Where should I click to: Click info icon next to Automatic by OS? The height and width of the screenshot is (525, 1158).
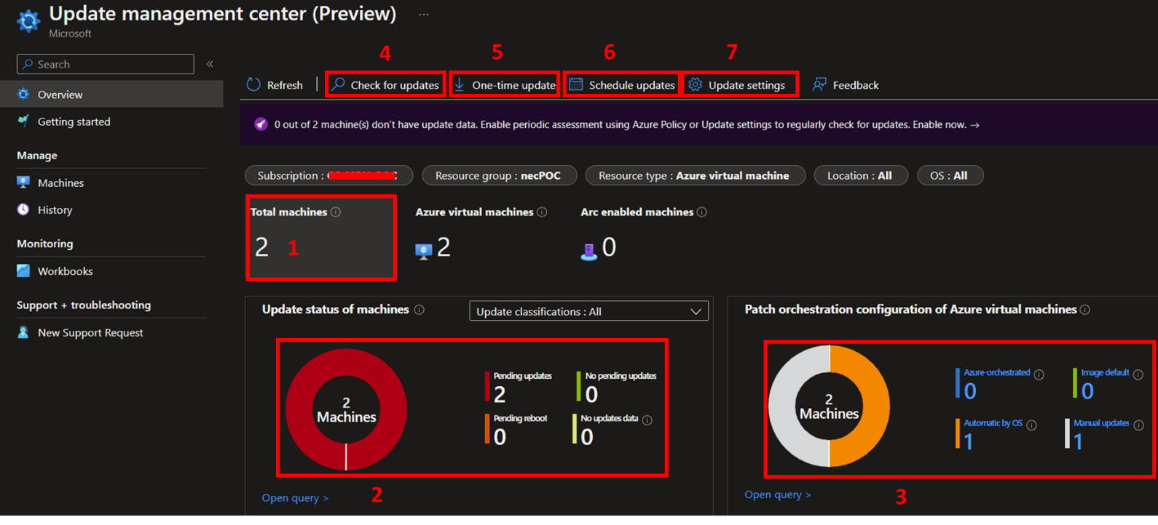pyautogui.click(x=1031, y=425)
